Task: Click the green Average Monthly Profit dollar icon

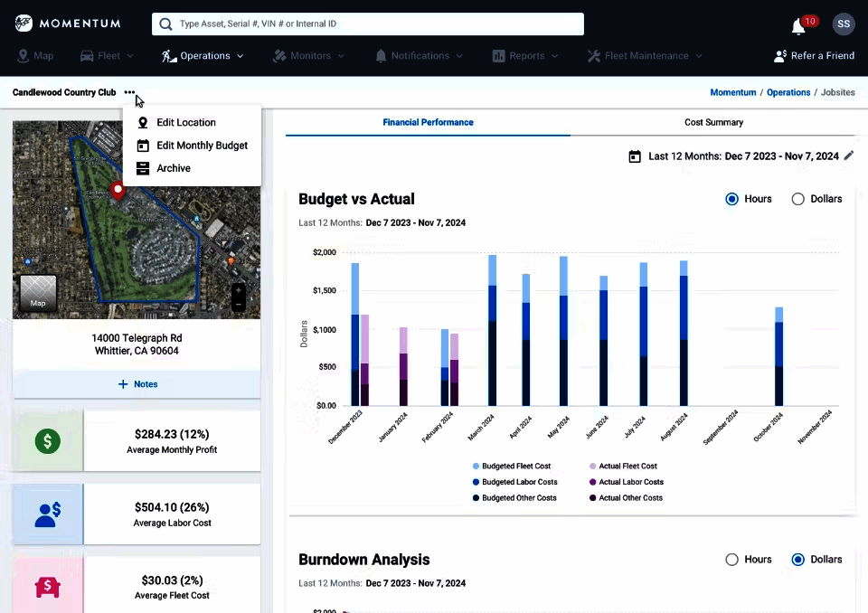Action: (x=46, y=443)
